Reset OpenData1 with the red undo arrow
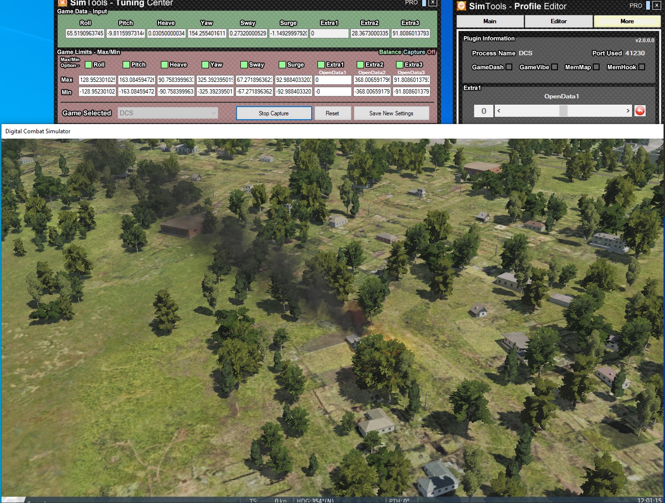This screenshot has width=665, height=503. coord(640,111)
